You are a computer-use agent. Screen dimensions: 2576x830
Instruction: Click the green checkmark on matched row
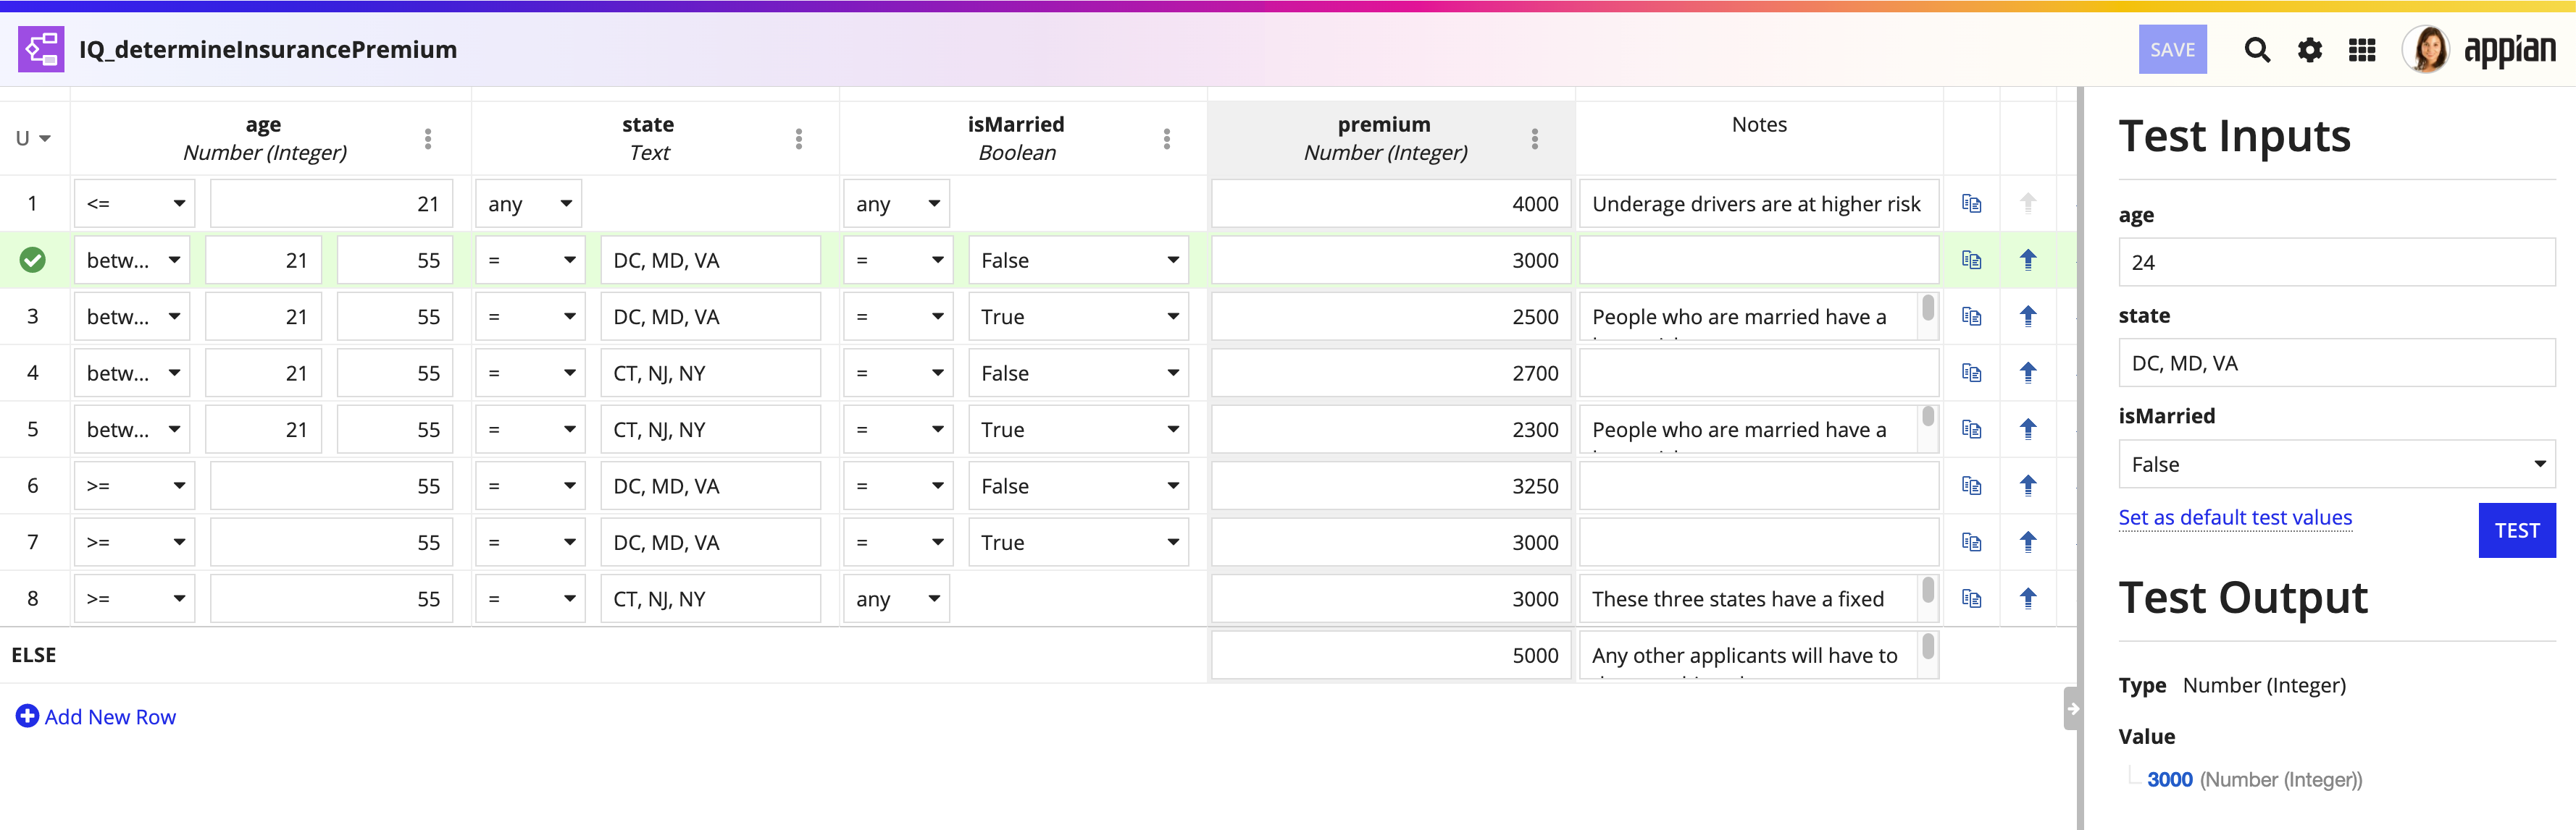[33, 261]
